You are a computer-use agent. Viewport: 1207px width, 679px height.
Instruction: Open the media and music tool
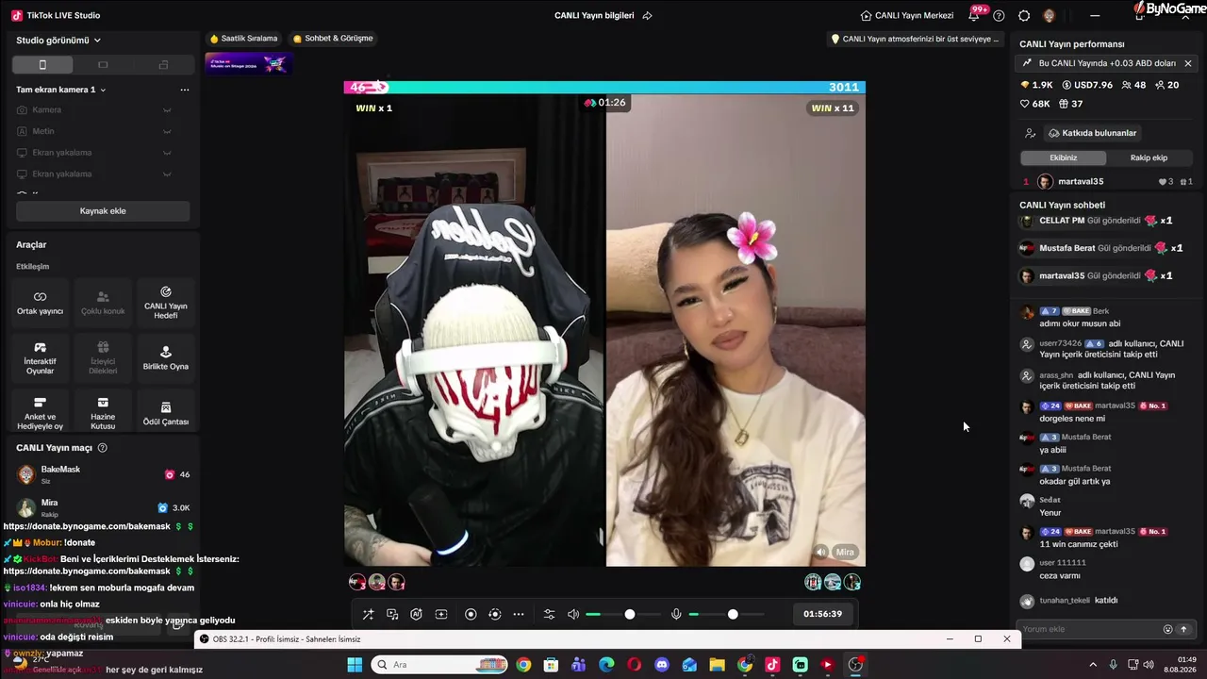click(x=392, y=615)
